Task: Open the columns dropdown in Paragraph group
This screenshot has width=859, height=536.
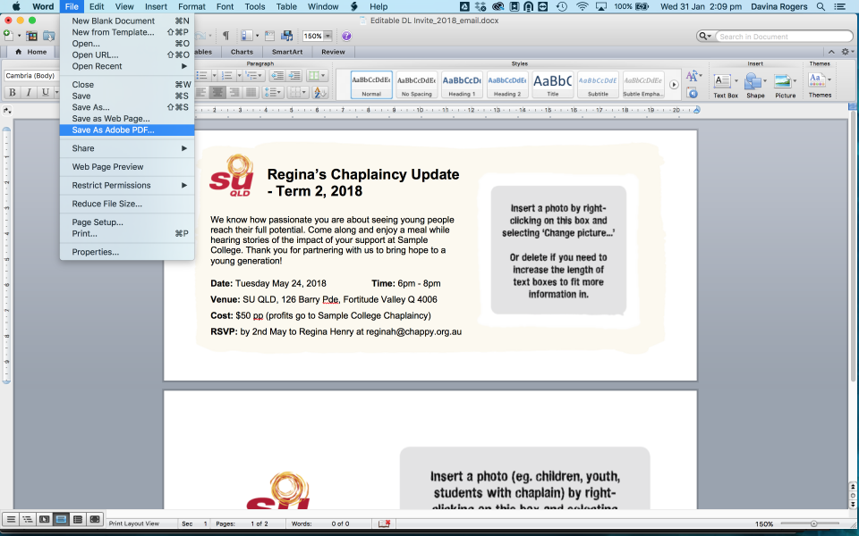Action: [x=316, y=75]
